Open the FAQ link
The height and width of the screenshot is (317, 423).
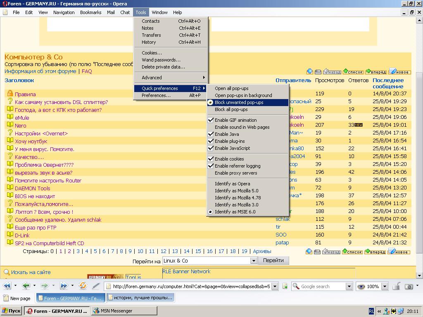pyautogui.click(x=87, y=71)
